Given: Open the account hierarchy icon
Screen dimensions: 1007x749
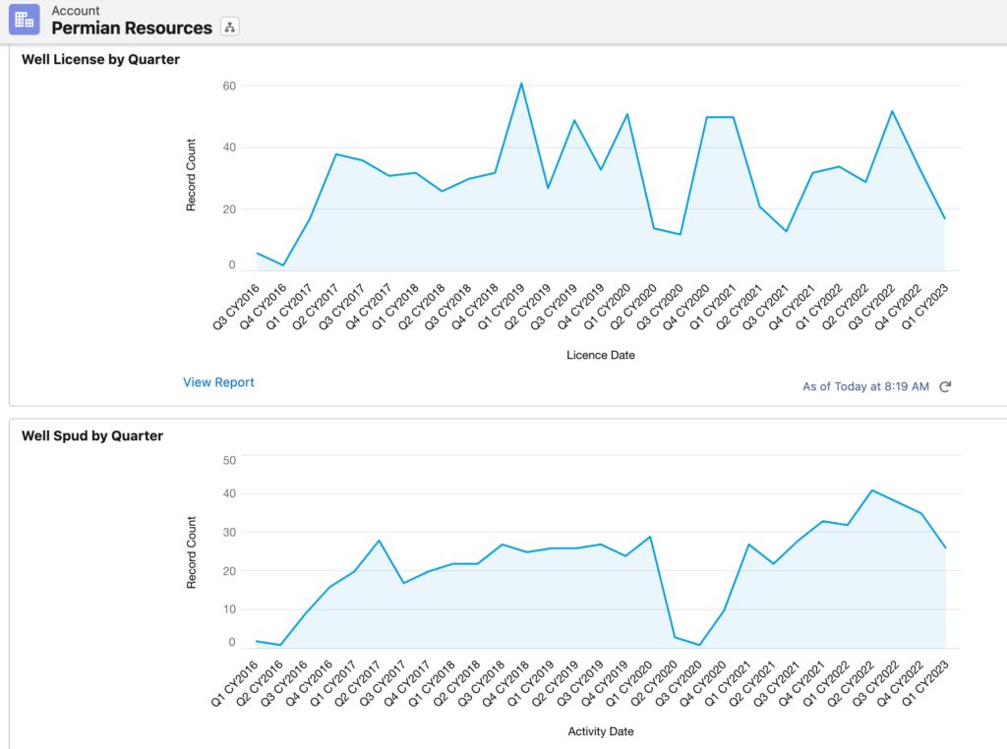Looking at the screenshot, I should [x=230, y=27].
